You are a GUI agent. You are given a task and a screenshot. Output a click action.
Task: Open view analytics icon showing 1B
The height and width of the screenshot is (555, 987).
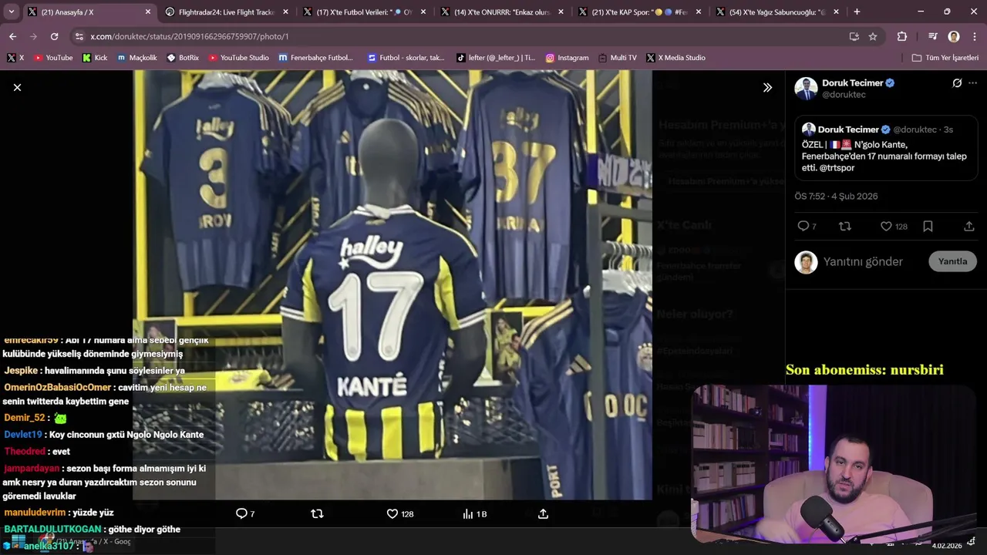(x=467, y=513)
